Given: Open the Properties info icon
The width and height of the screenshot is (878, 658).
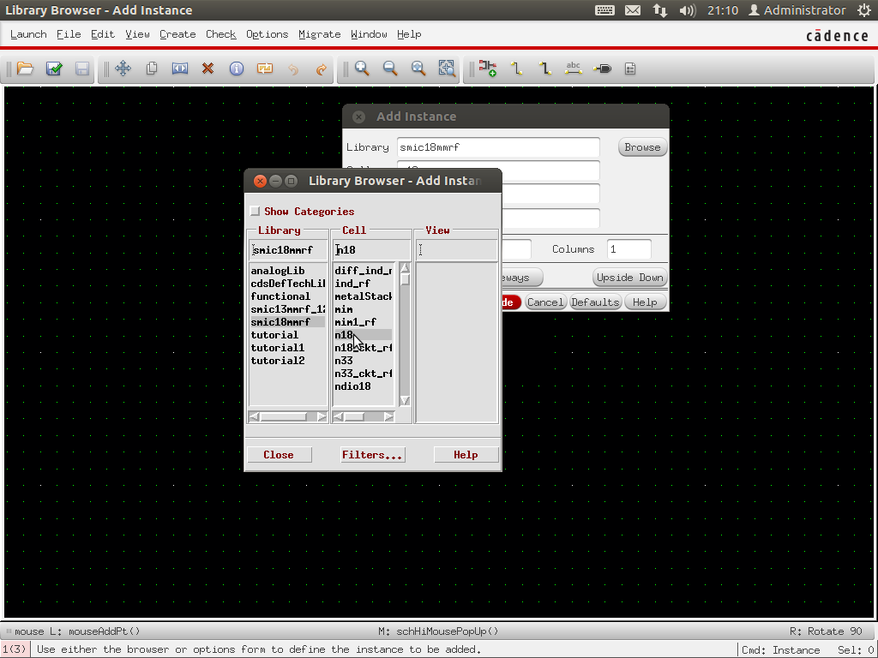Looking at the screenshot, I should [x=236, y=69].
